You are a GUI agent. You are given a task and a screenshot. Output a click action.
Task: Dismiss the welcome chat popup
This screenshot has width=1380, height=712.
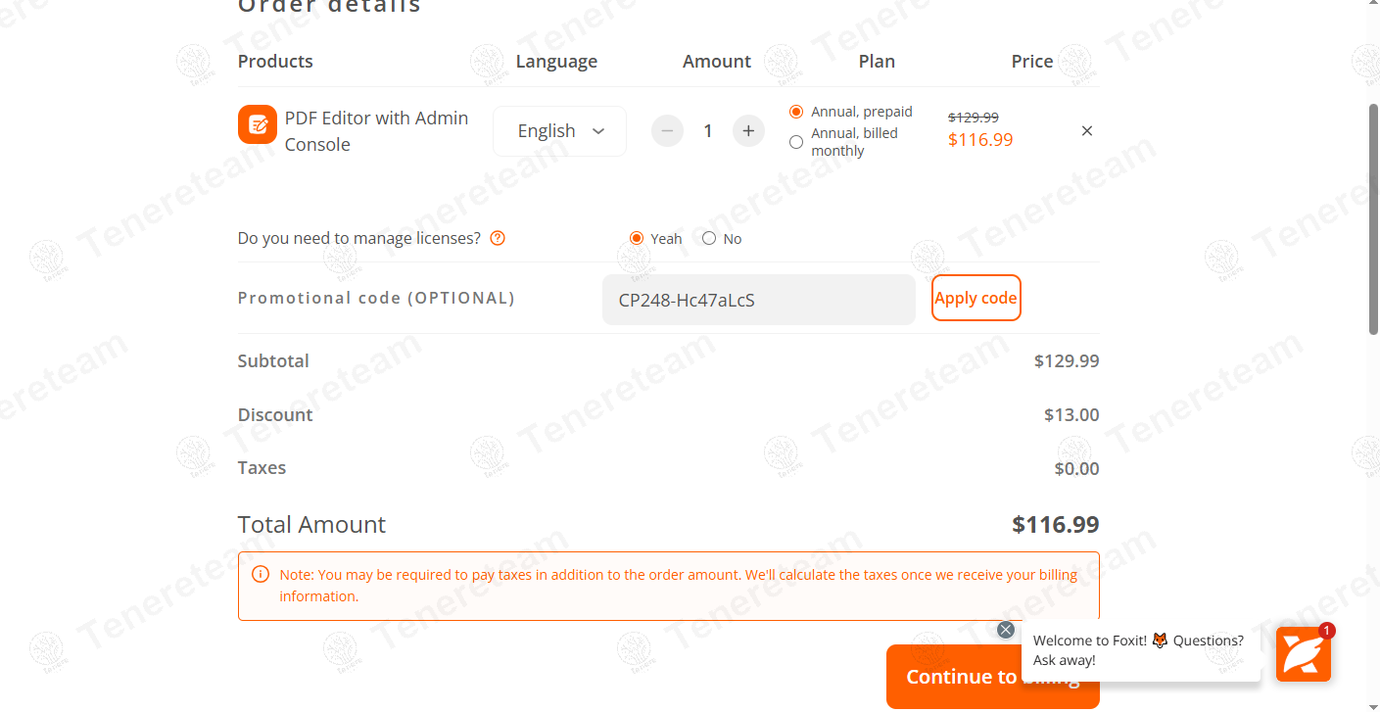[1005, 629]
